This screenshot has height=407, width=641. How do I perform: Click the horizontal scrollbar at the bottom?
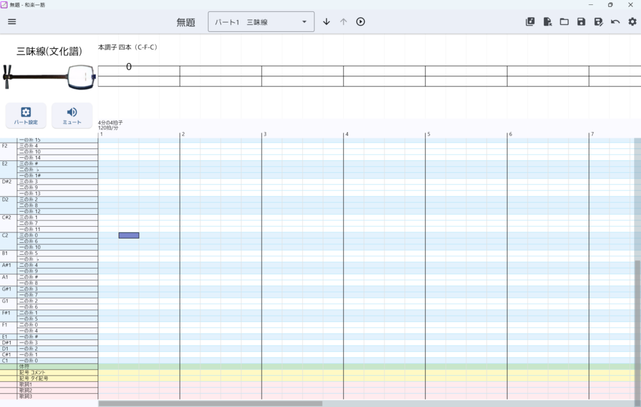click(x=210, y=404)
